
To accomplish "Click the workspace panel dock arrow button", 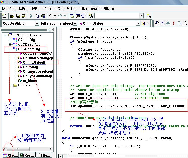I will click(49, 30).
